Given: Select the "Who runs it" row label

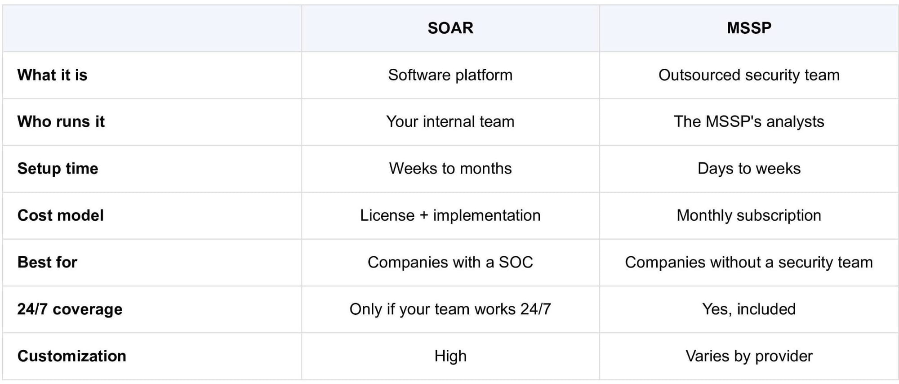Looking at the screenshot, I should coord(61,122).
